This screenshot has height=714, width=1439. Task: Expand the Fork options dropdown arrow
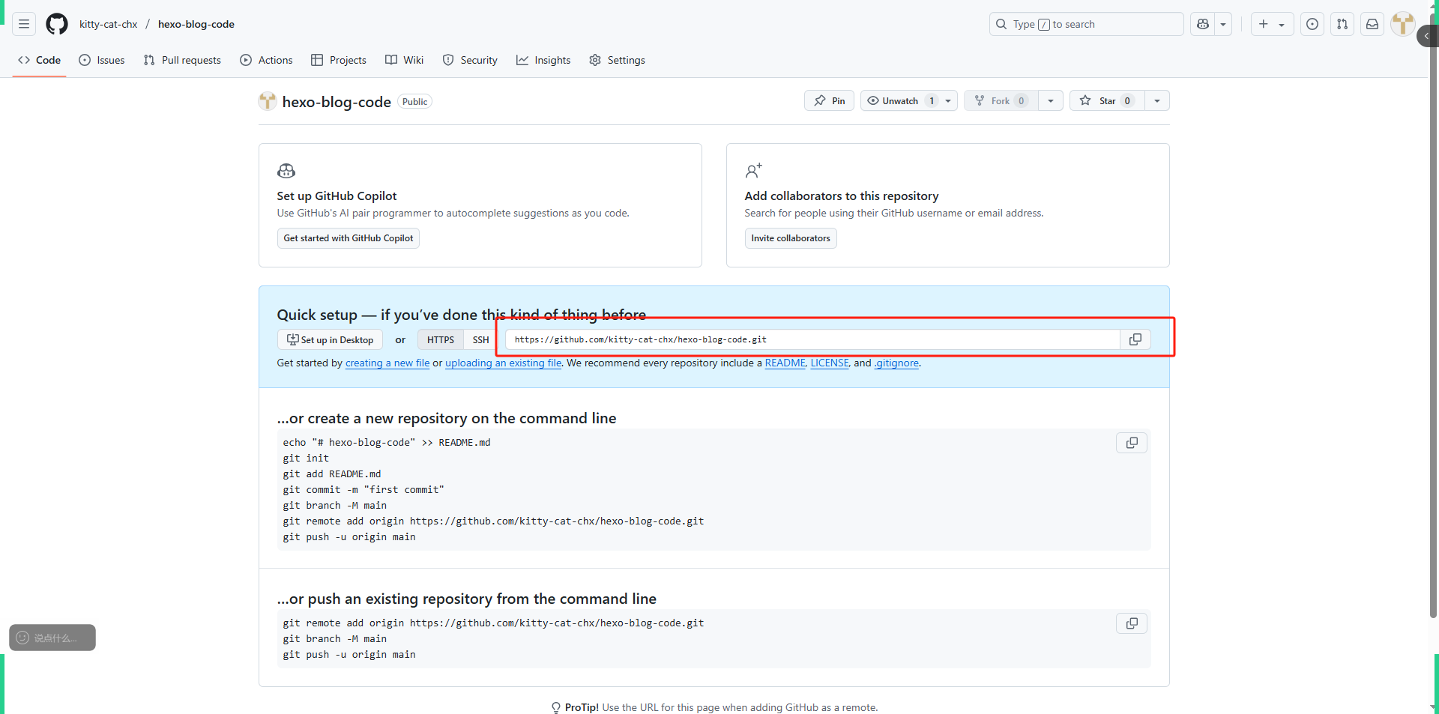point(1051,100)
